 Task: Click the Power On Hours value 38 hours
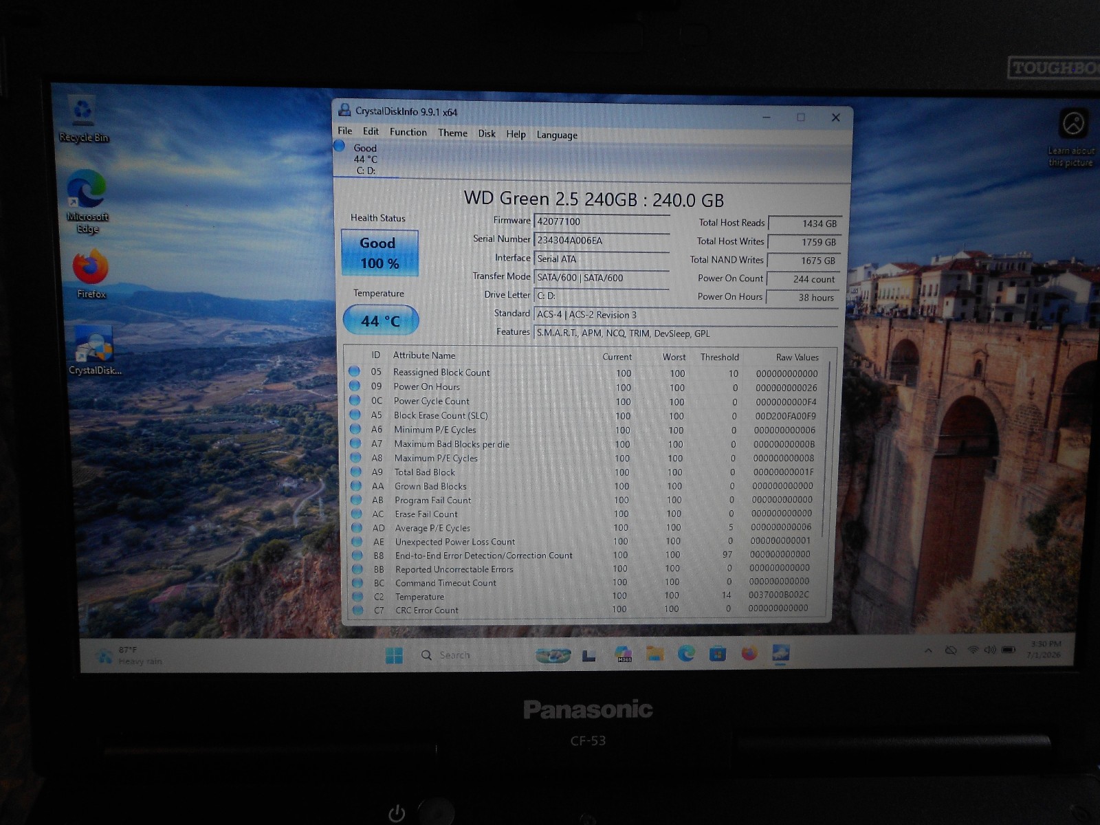(x=802, y=298)
